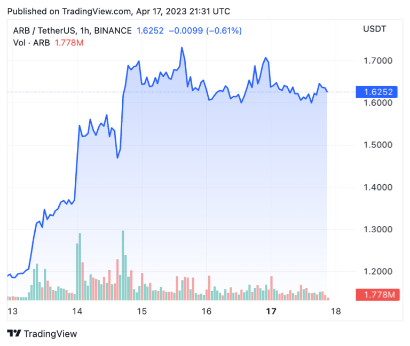The height and width of the screenshot is (346, 410).
Task: Select bold date 17 on the time axis
Action: pyautogui.click(x=271, y=311)
